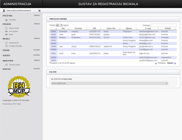
Task: Sort by OIB column header
Action: (94, 28)
